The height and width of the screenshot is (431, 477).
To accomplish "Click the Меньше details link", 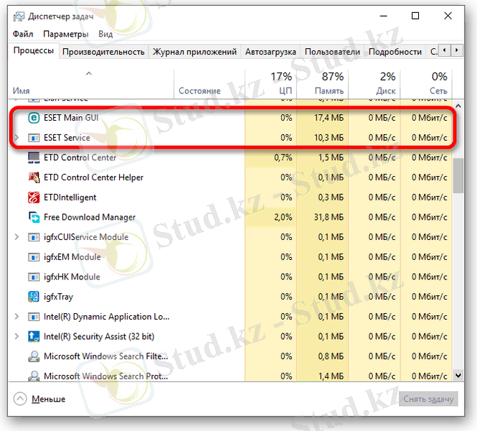I will 48,399.
